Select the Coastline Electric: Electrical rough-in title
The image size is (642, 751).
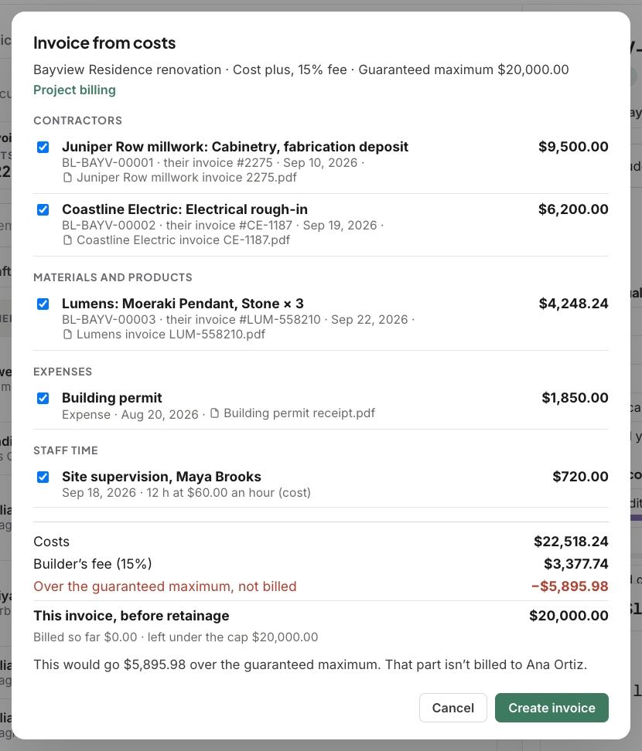click(x=185, y=209)
